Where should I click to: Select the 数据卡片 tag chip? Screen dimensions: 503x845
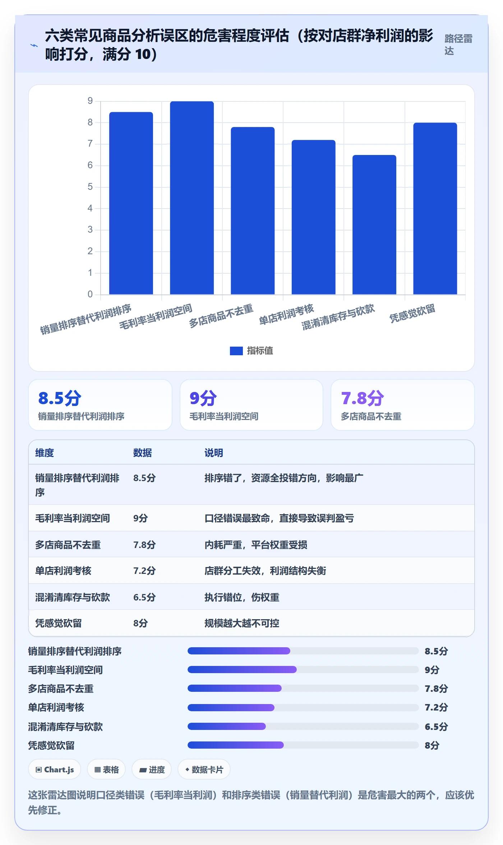pyautogui.click(x=204, y=769)
